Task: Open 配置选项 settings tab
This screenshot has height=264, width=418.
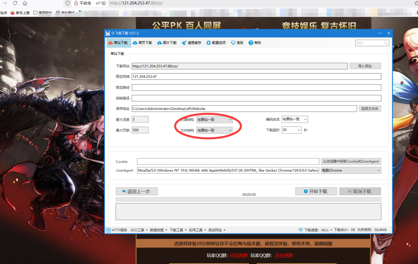Action: coord(216,43)
